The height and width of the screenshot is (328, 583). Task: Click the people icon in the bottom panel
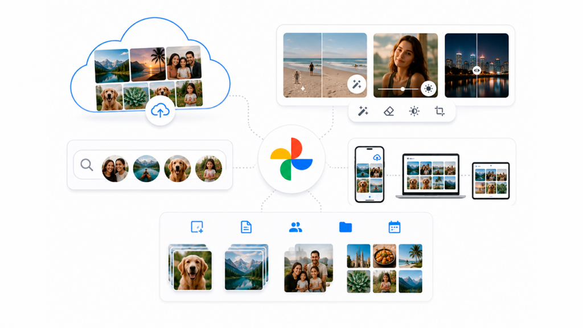[x=295, y=227]
